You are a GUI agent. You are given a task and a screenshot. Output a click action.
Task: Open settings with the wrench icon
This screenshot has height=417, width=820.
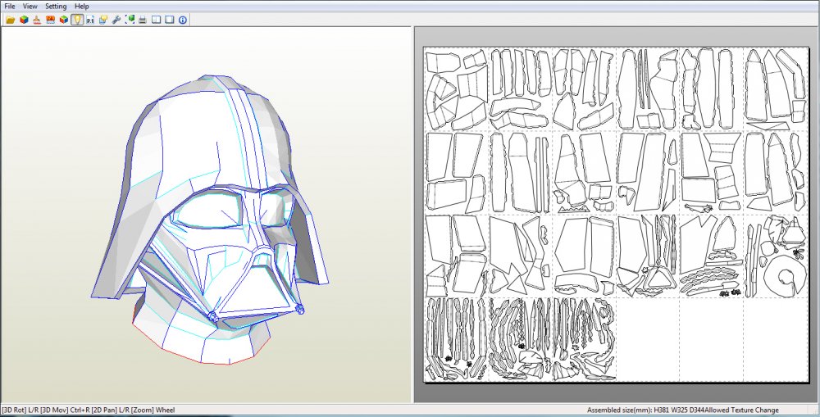116,20
